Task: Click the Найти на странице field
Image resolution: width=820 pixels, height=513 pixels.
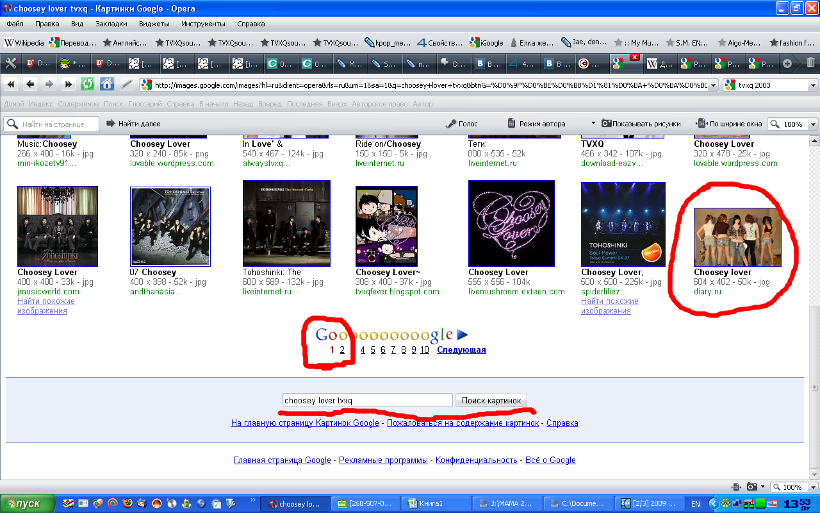Action: [x=52, y=124]
